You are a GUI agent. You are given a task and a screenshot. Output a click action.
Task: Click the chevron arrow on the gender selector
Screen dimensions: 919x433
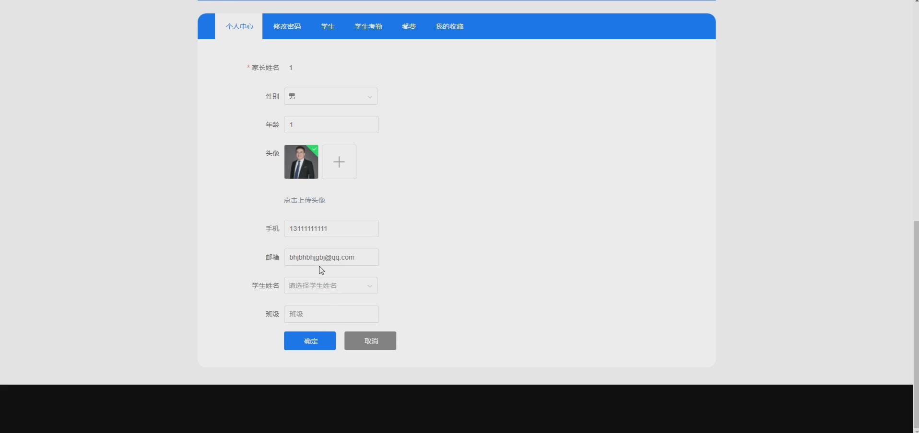[369, 97]
